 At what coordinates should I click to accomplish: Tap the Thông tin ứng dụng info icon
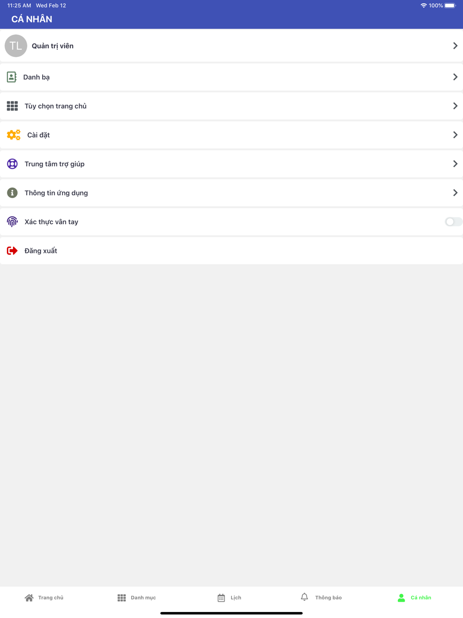point(13,193)
